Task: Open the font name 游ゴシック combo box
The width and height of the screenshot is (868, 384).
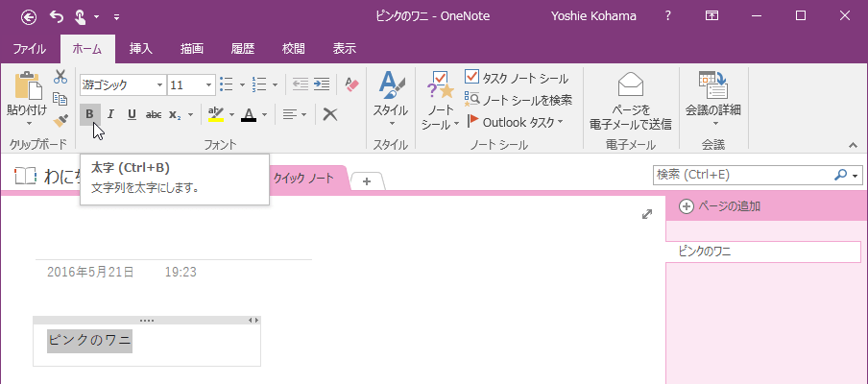Action: [123, 84]
